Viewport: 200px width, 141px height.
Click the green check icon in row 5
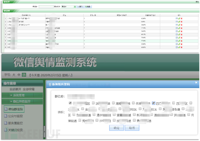[179, 31]
